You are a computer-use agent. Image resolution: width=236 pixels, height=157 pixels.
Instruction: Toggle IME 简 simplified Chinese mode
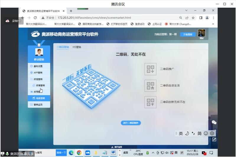click(x=199, y=133)
